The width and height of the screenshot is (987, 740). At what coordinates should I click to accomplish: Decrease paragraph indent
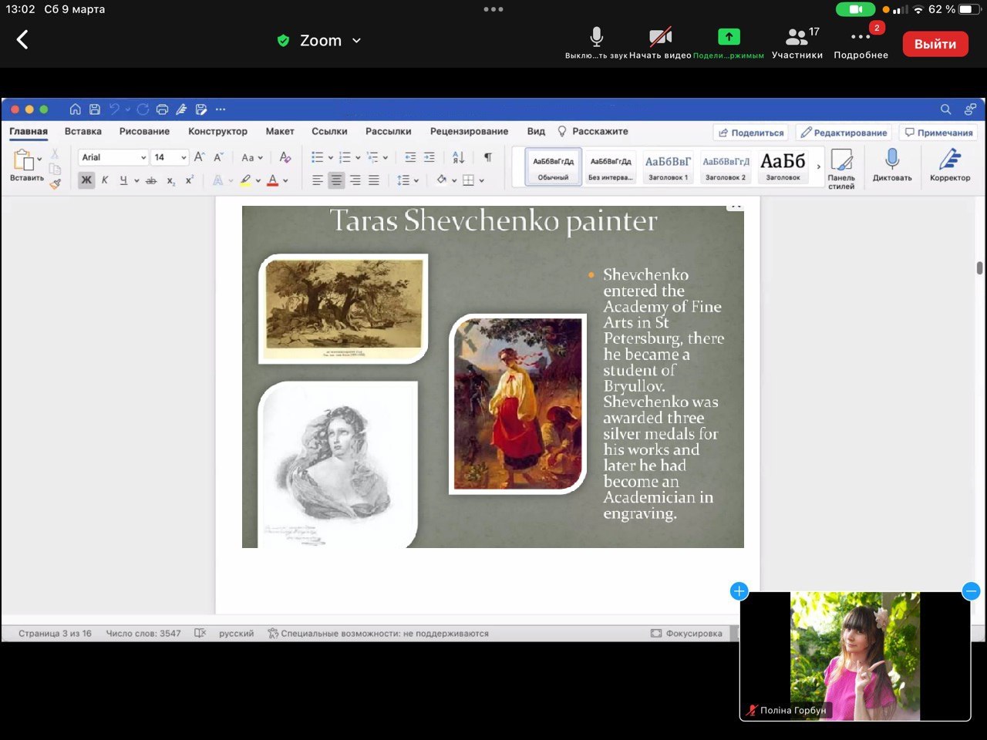pos(410,157)
